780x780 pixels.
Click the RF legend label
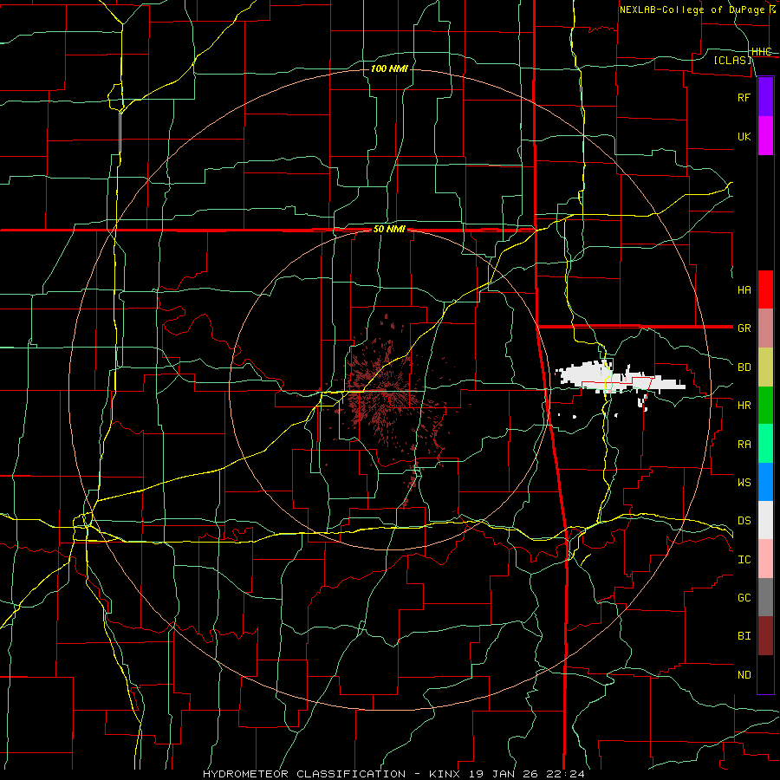[744, 97]
